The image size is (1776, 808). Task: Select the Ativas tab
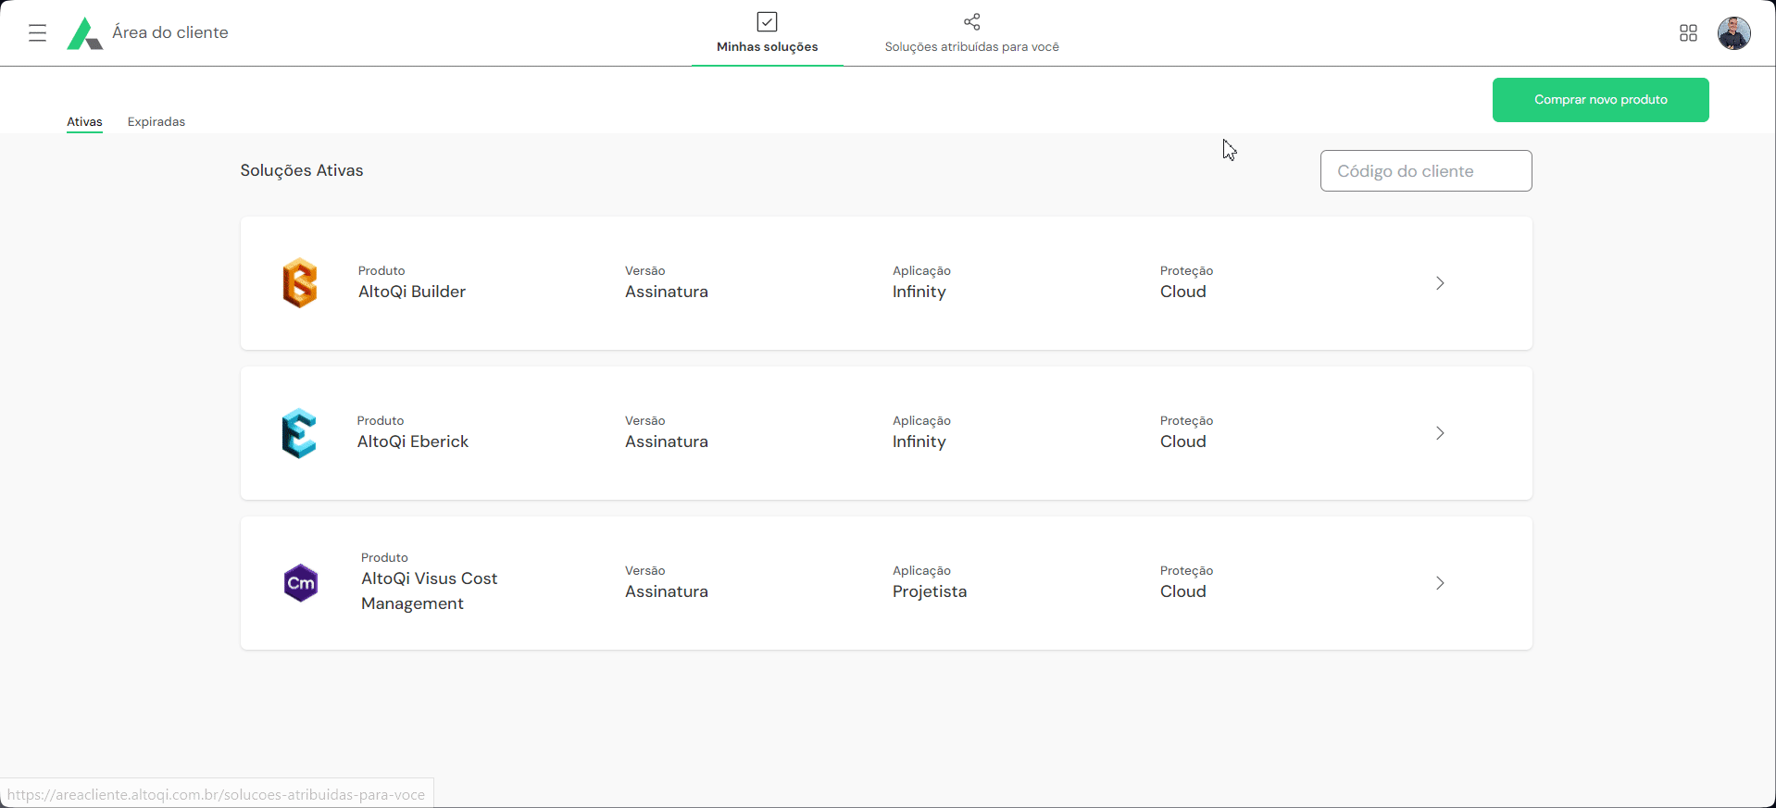click(84, 121)
